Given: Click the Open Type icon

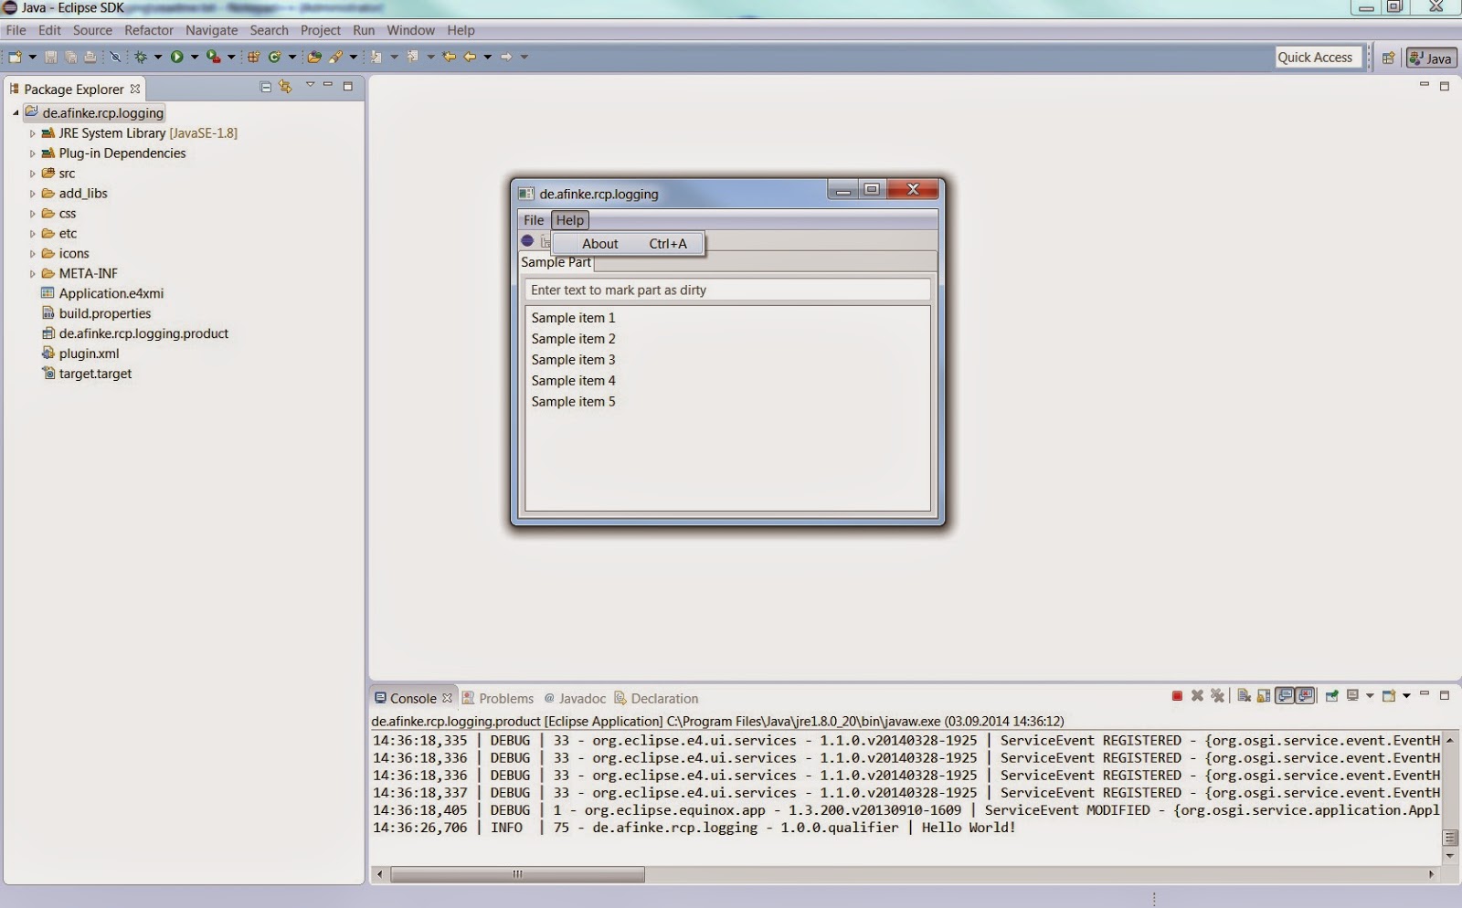Looking at the screenshot, I should [x=314, y=57].
